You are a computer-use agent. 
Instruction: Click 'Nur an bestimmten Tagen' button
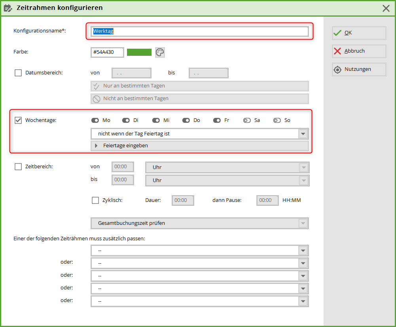tap(199, 86)
